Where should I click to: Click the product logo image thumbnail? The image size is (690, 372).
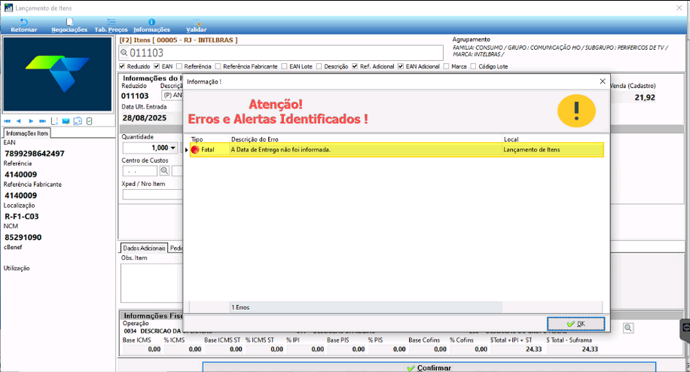(58, 74)
